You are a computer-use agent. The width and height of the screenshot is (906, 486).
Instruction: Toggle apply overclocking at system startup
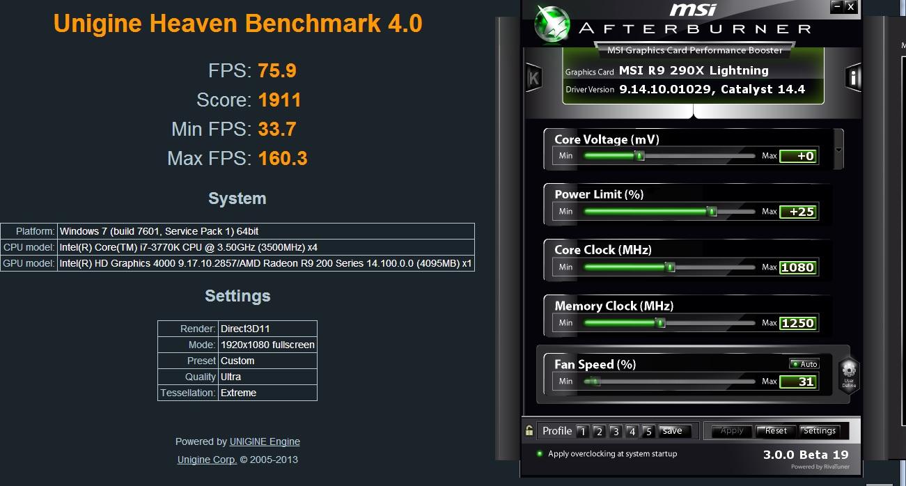point(540,453)
